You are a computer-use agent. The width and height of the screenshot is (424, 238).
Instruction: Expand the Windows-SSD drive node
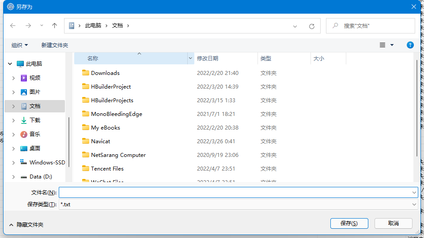(x=13, y=163)
